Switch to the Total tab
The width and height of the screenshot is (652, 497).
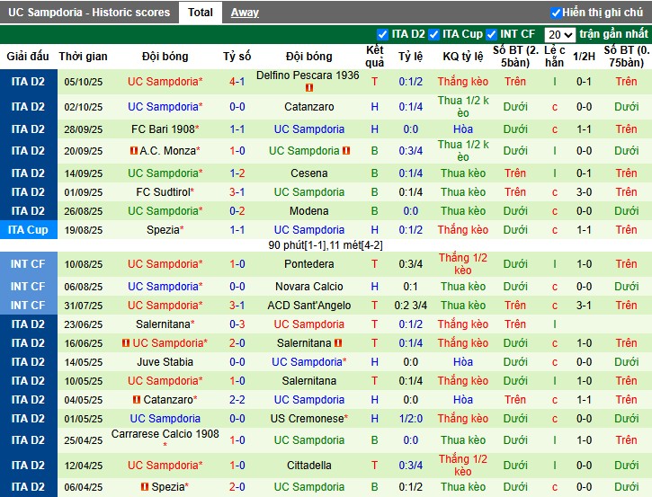click(200, 13)
